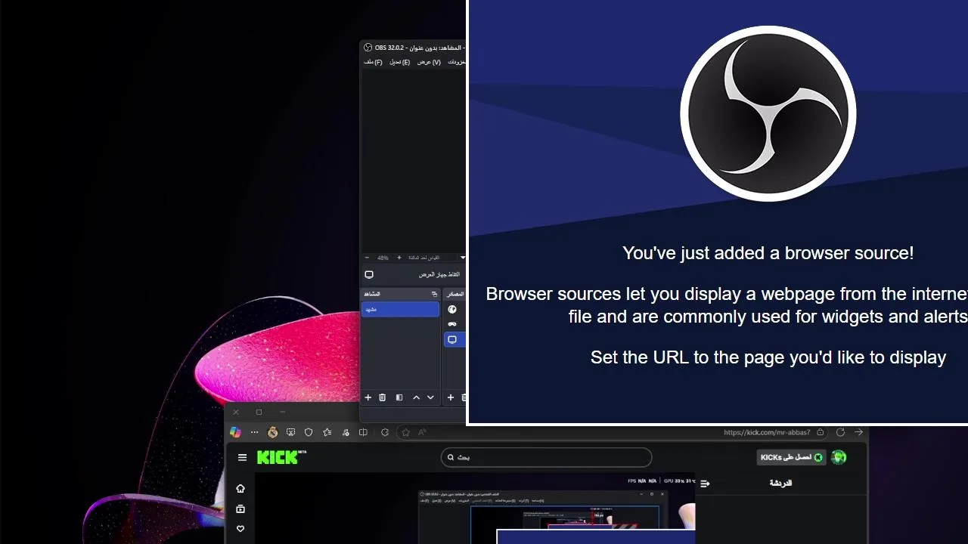Click the chat header الدردشة
The image size is (968, 544).
click(x=780, y=483)
